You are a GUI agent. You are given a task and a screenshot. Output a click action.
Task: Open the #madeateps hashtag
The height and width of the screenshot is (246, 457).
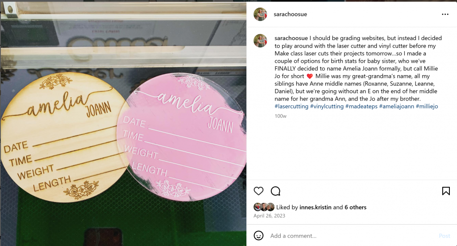click(x=361, y=106)
